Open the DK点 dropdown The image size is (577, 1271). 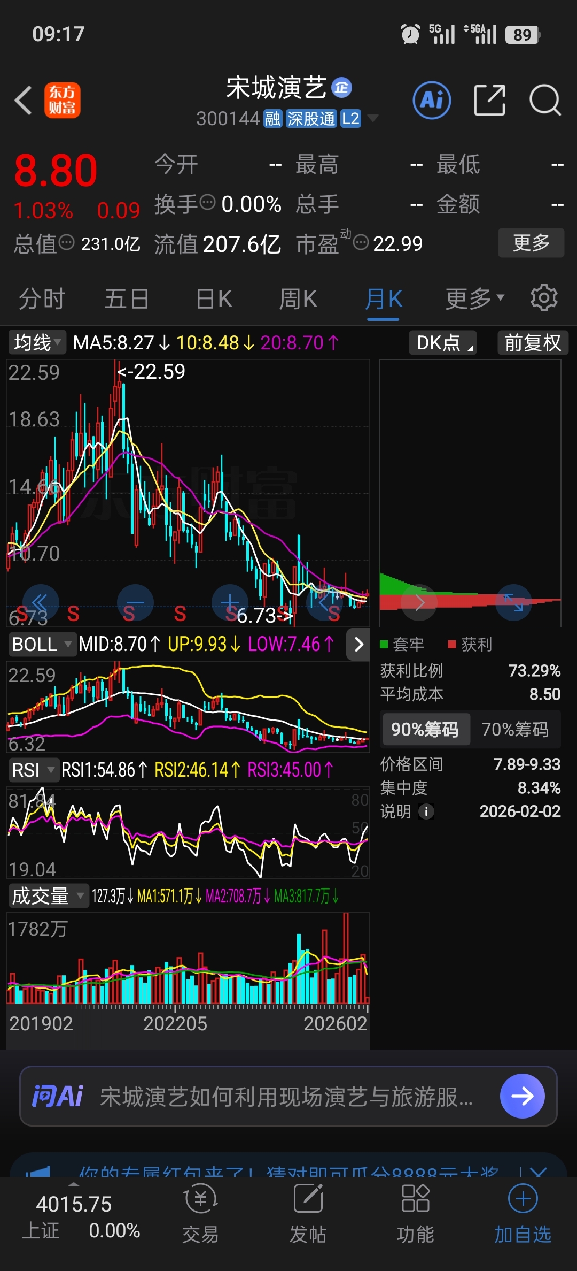(443, 342)
